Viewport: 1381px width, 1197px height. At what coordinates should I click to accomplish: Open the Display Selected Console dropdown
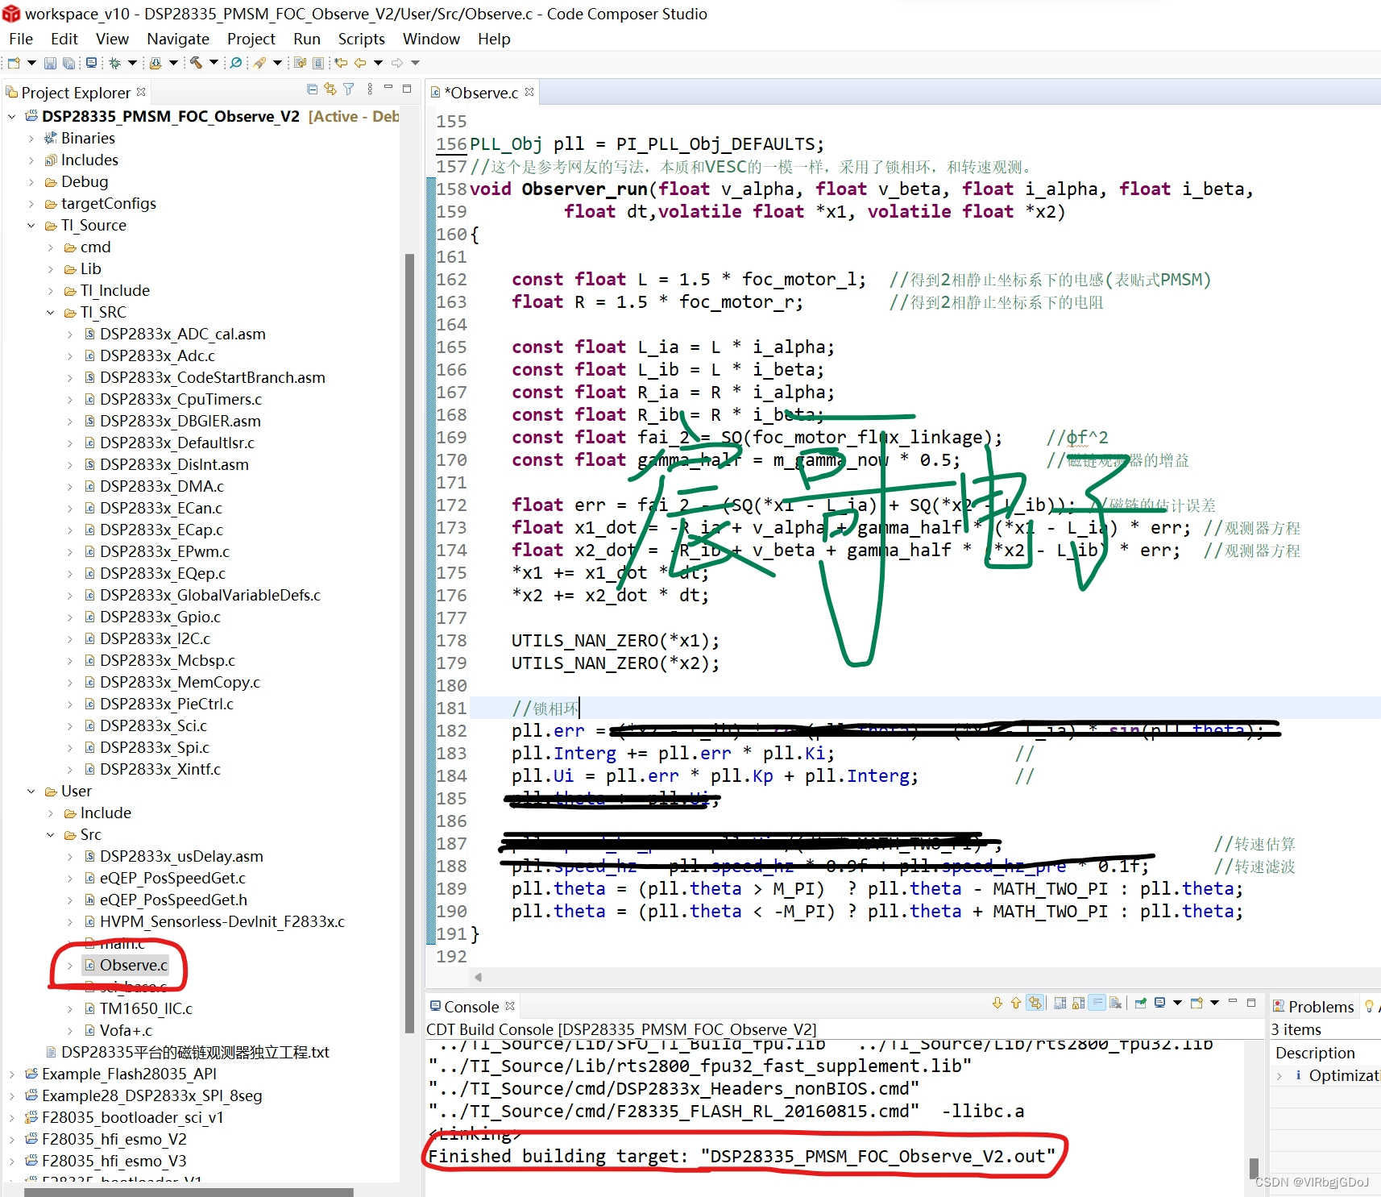click(1177, 1003)
